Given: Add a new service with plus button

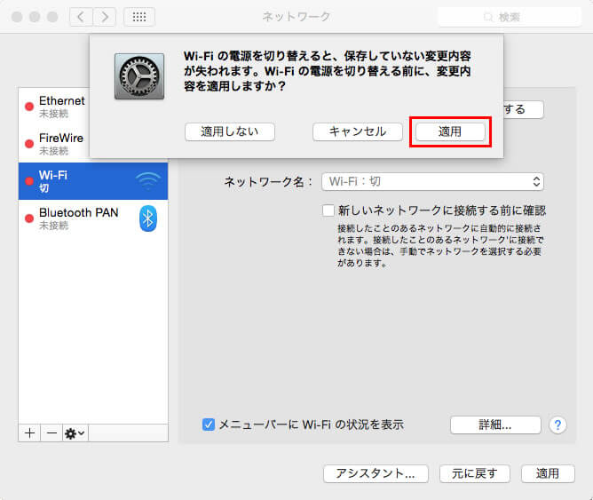Looking at the screenshot, I should (x=29, y=433).
